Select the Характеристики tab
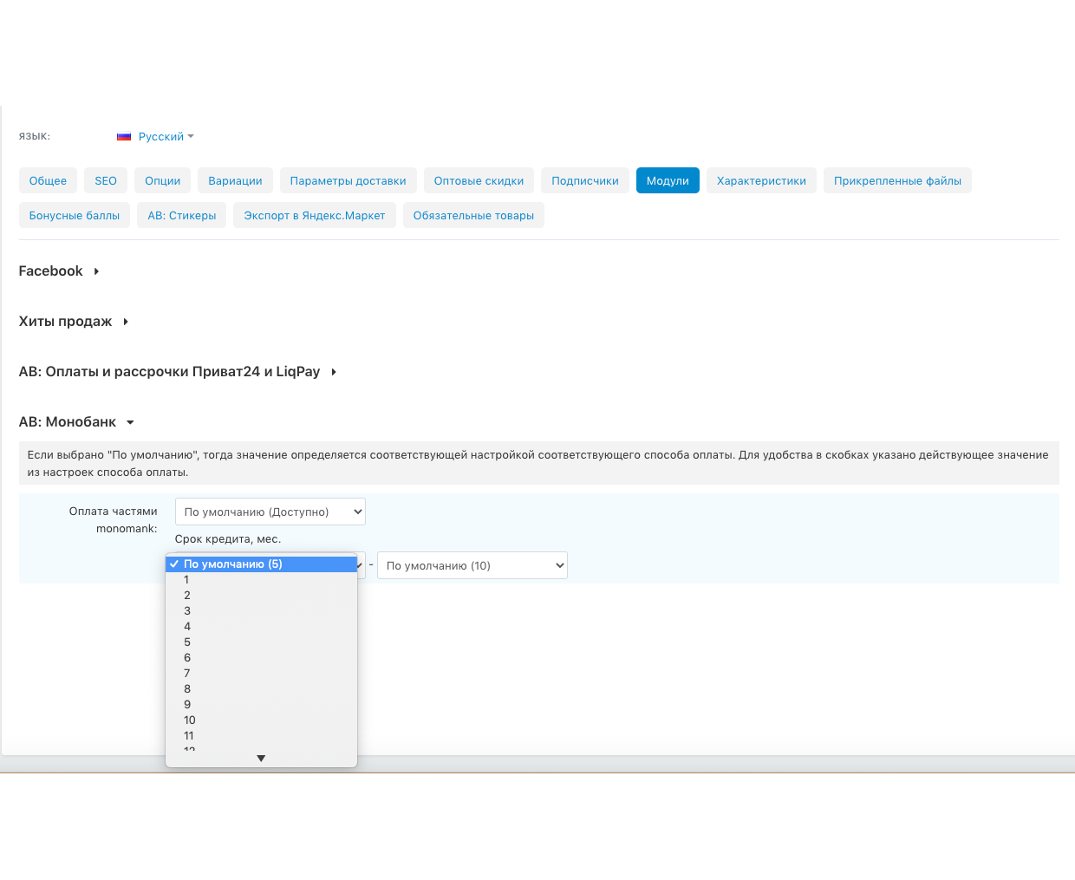1075x880 pixels. (x=761, y=180)
